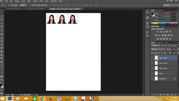This screenshot has width=179, height=101.
Task: Open the Opacity slider arrow
Action: tap(178, 49)
